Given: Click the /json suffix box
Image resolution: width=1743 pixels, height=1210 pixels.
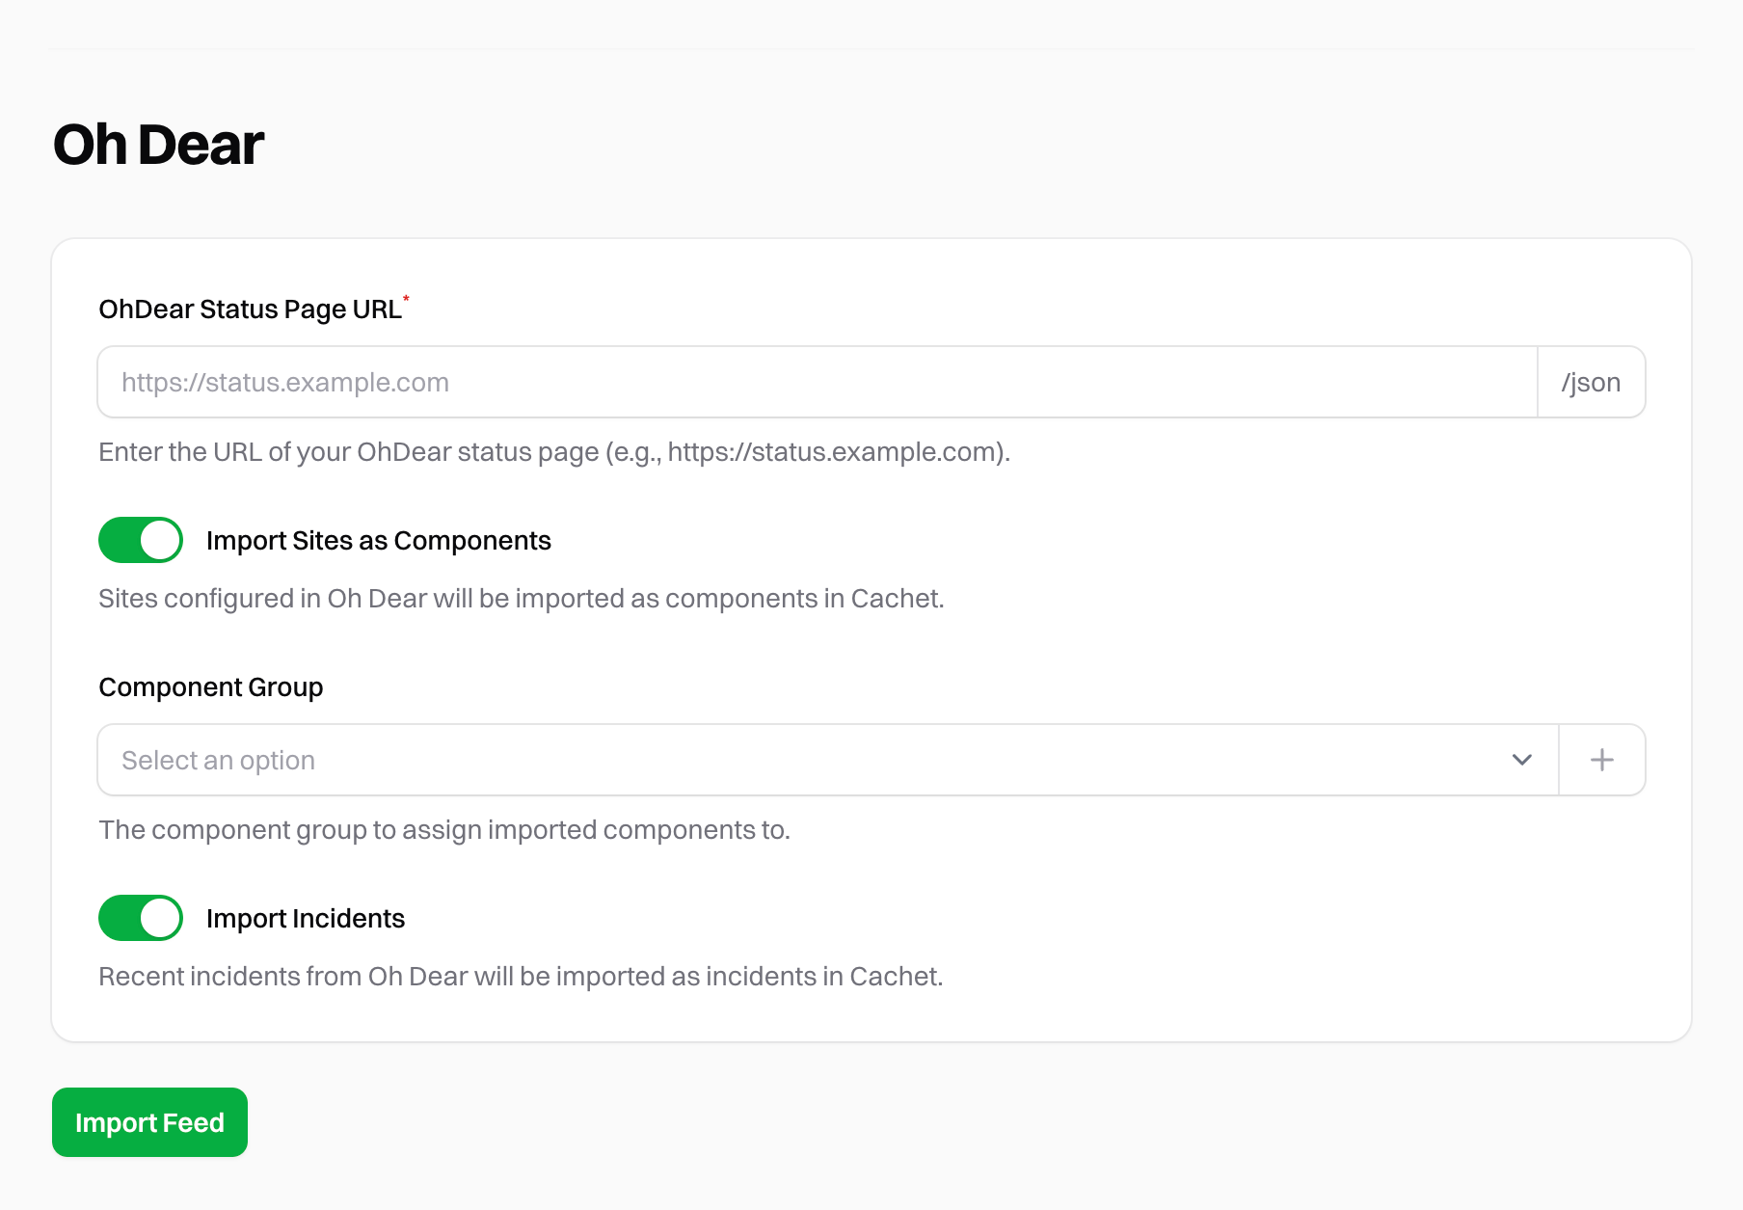Looking at the screenshot, I should [x=1591, y=383].
